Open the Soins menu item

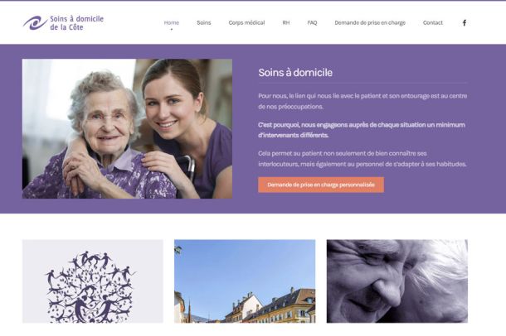(x=203, y=22)
